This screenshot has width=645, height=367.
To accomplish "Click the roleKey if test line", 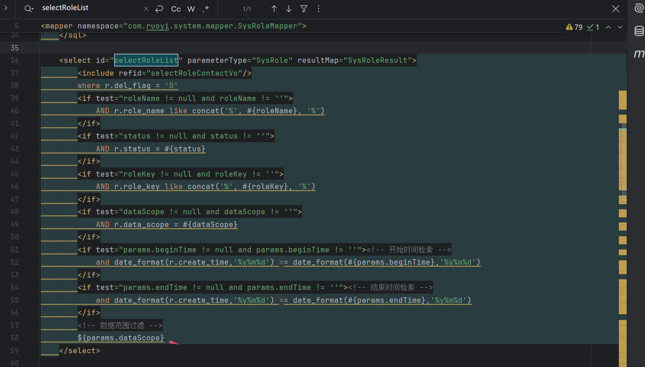I will coord(181,174).
